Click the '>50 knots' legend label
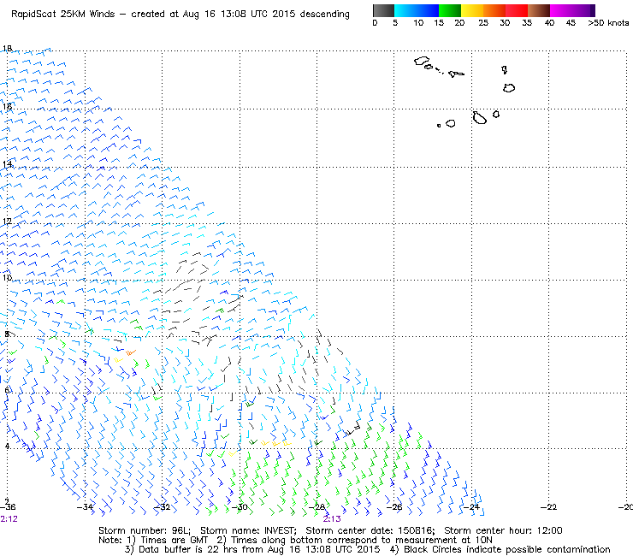This screenshot has height=556, width=633. pos(608,23)
